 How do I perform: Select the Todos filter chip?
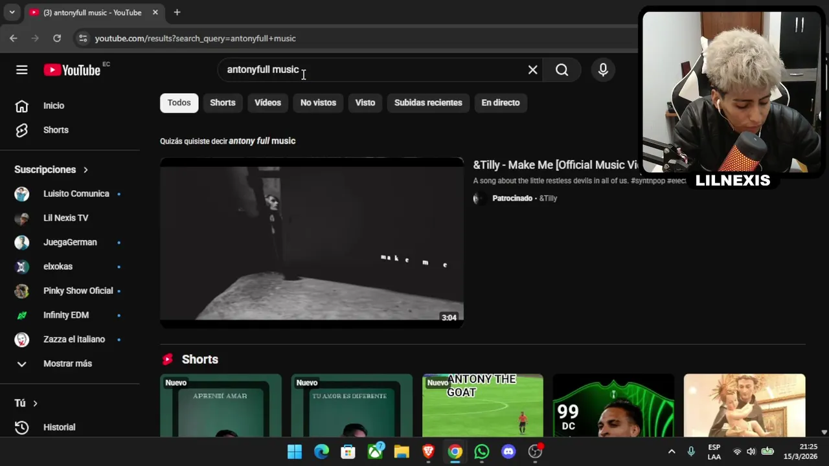[179, 103]
